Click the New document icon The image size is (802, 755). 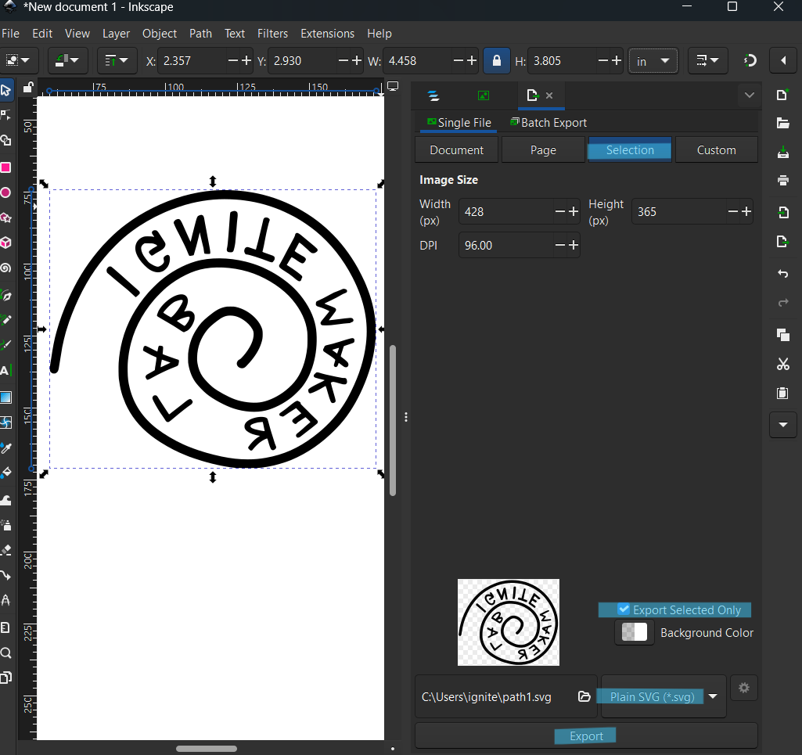click(782, 95)
